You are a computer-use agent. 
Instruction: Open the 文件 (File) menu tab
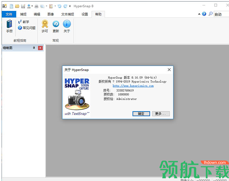[x=9, y=14]
